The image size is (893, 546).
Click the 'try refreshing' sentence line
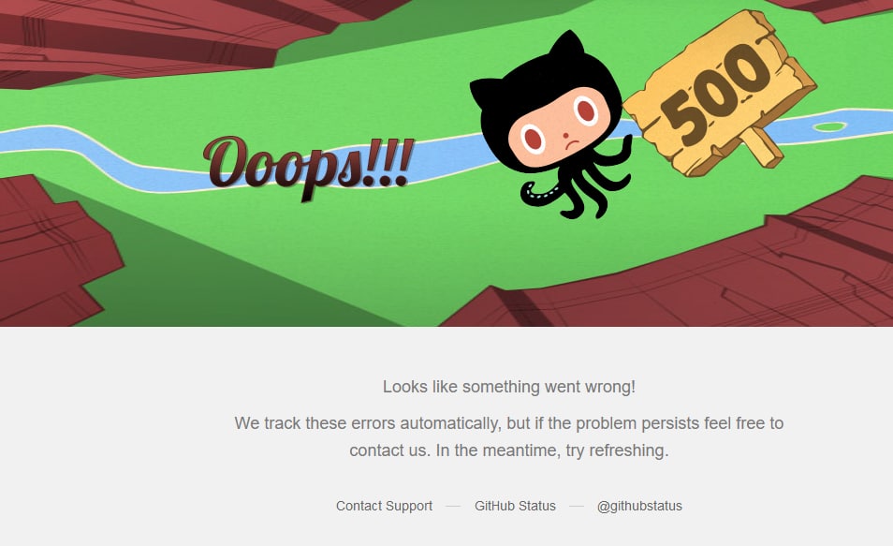(508, 450)
